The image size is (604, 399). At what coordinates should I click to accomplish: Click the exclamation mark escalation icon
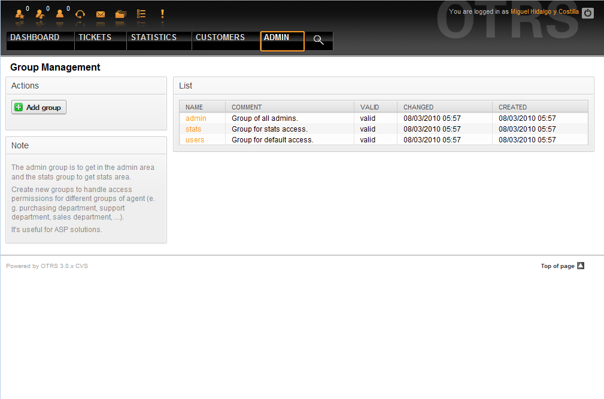click(162, 14)
